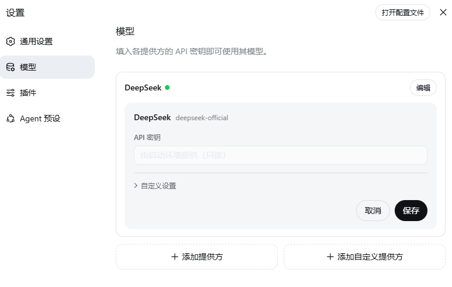Image resolution: width=452 pixels, height=287 pixels.
Task: Click the API 密钥 label
Action: (x=147, y=138)
